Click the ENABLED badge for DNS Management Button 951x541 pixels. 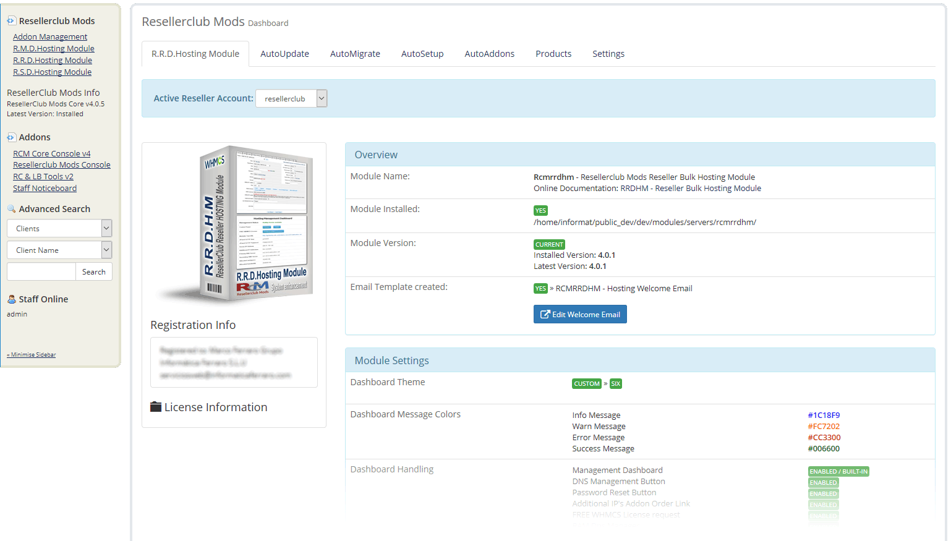pyautogui.click(x=823, y=483)
